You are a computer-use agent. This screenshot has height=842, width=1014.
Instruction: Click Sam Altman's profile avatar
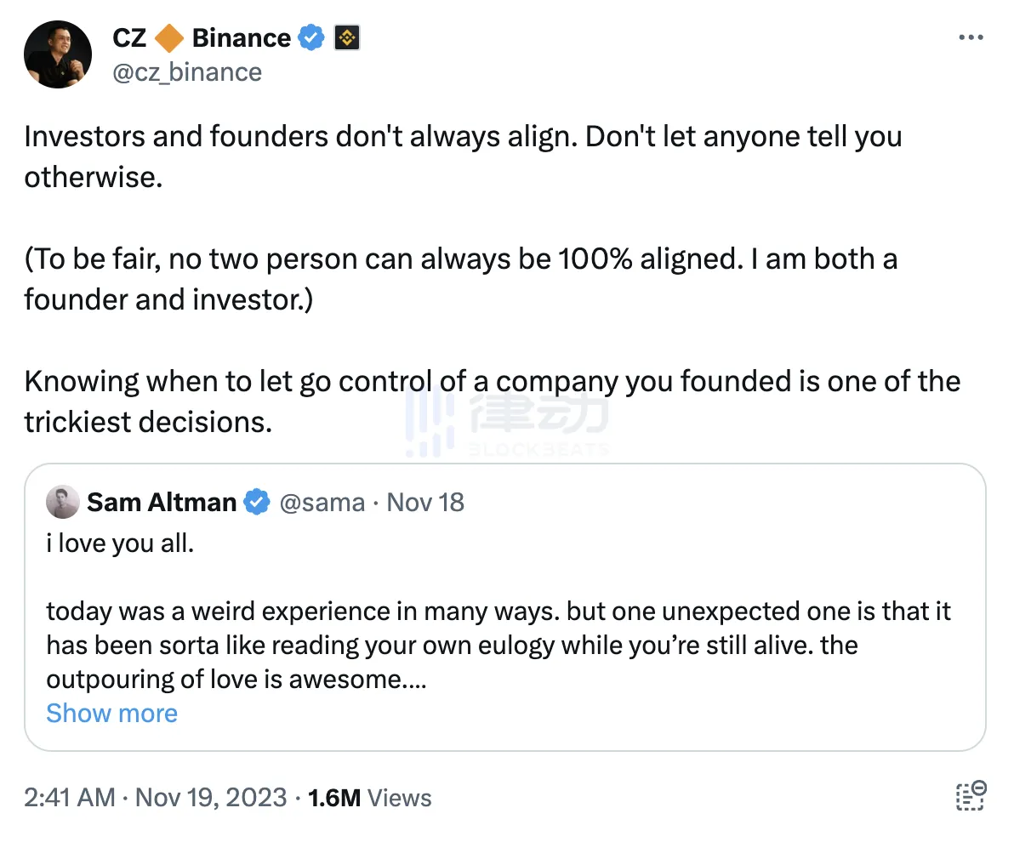coord(62,502)
